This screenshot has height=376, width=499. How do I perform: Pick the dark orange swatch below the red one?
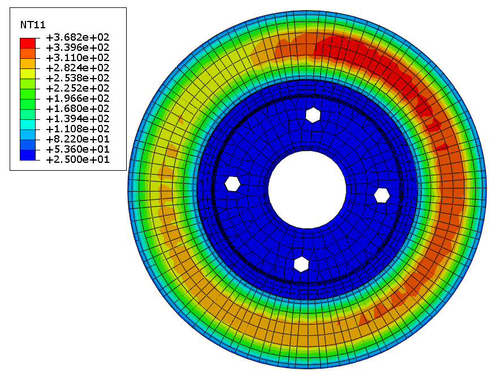point(28,53)
